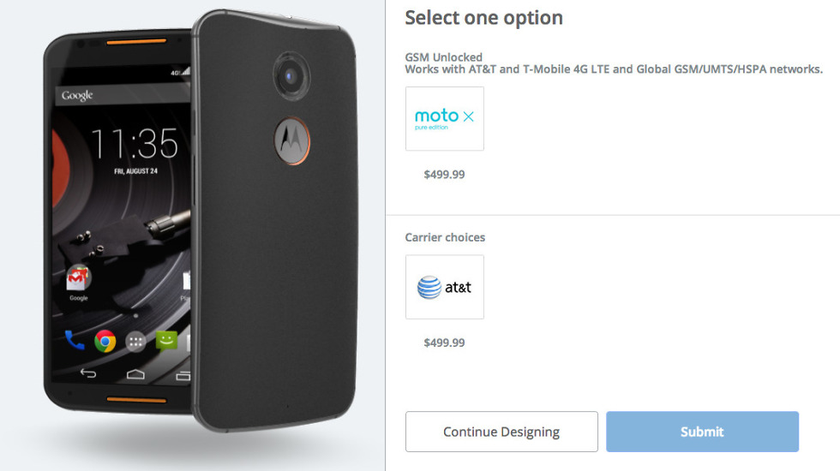Screen dimensions: 840x471
Task: Click the Carrier choices heading
Action: [445, 237]
